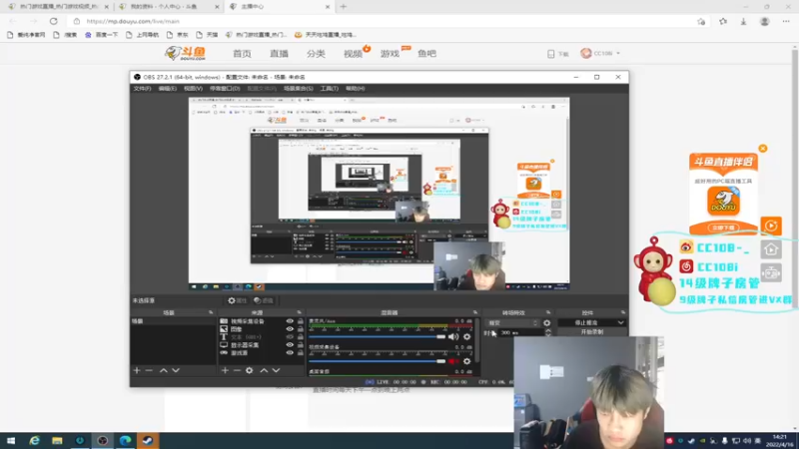The width and height of the screenshot is (799, 449).
Task: Open second mixer channel gear settings
Action: (x=466, y=361)
